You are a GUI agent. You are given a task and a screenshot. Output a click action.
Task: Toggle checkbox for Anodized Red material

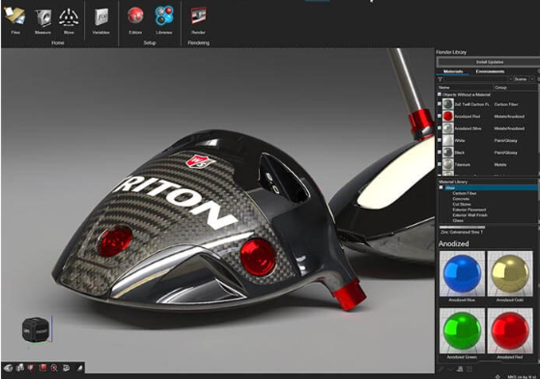click(x=439, y=116)
